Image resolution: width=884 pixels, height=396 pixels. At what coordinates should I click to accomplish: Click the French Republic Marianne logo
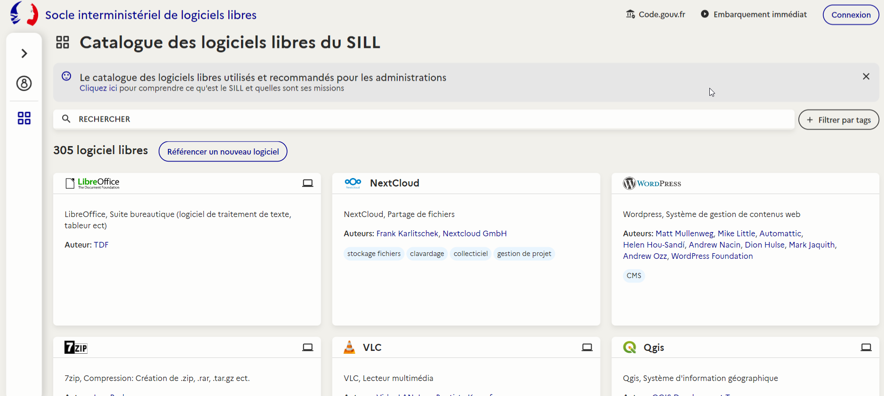24,14
